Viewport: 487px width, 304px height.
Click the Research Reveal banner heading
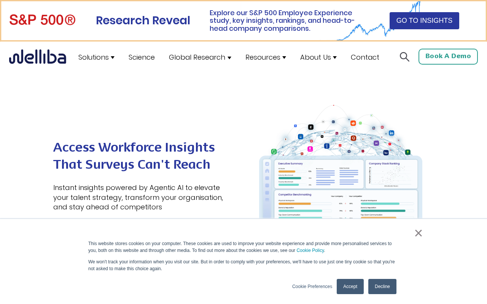point(143,21)
